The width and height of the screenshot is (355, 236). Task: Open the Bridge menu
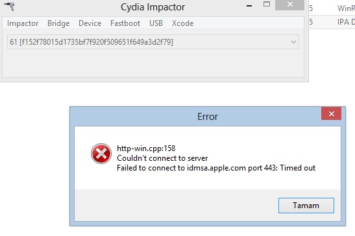[x=58, y=23]
